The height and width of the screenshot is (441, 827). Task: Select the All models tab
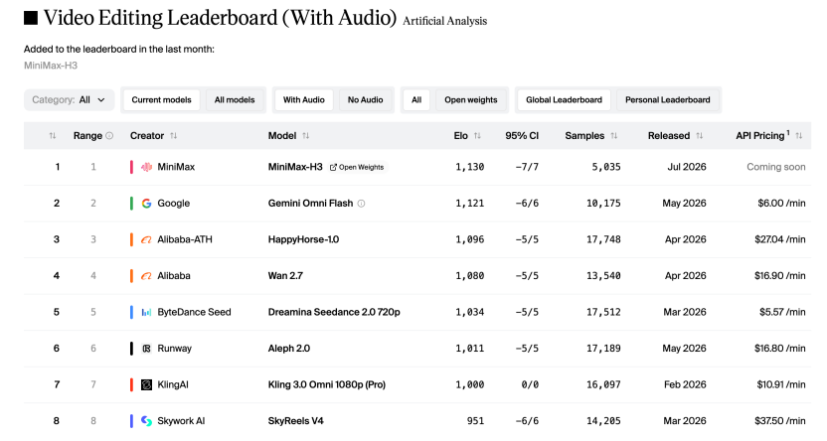coord(235,99)
